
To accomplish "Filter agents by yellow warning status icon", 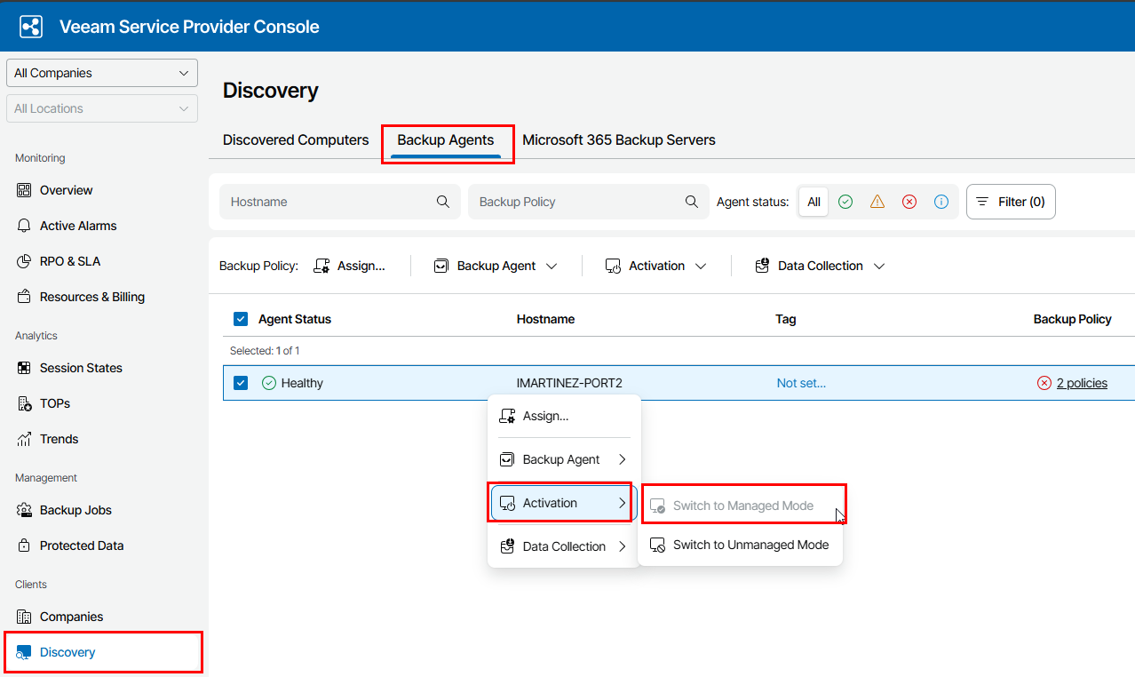I will 877,202.
